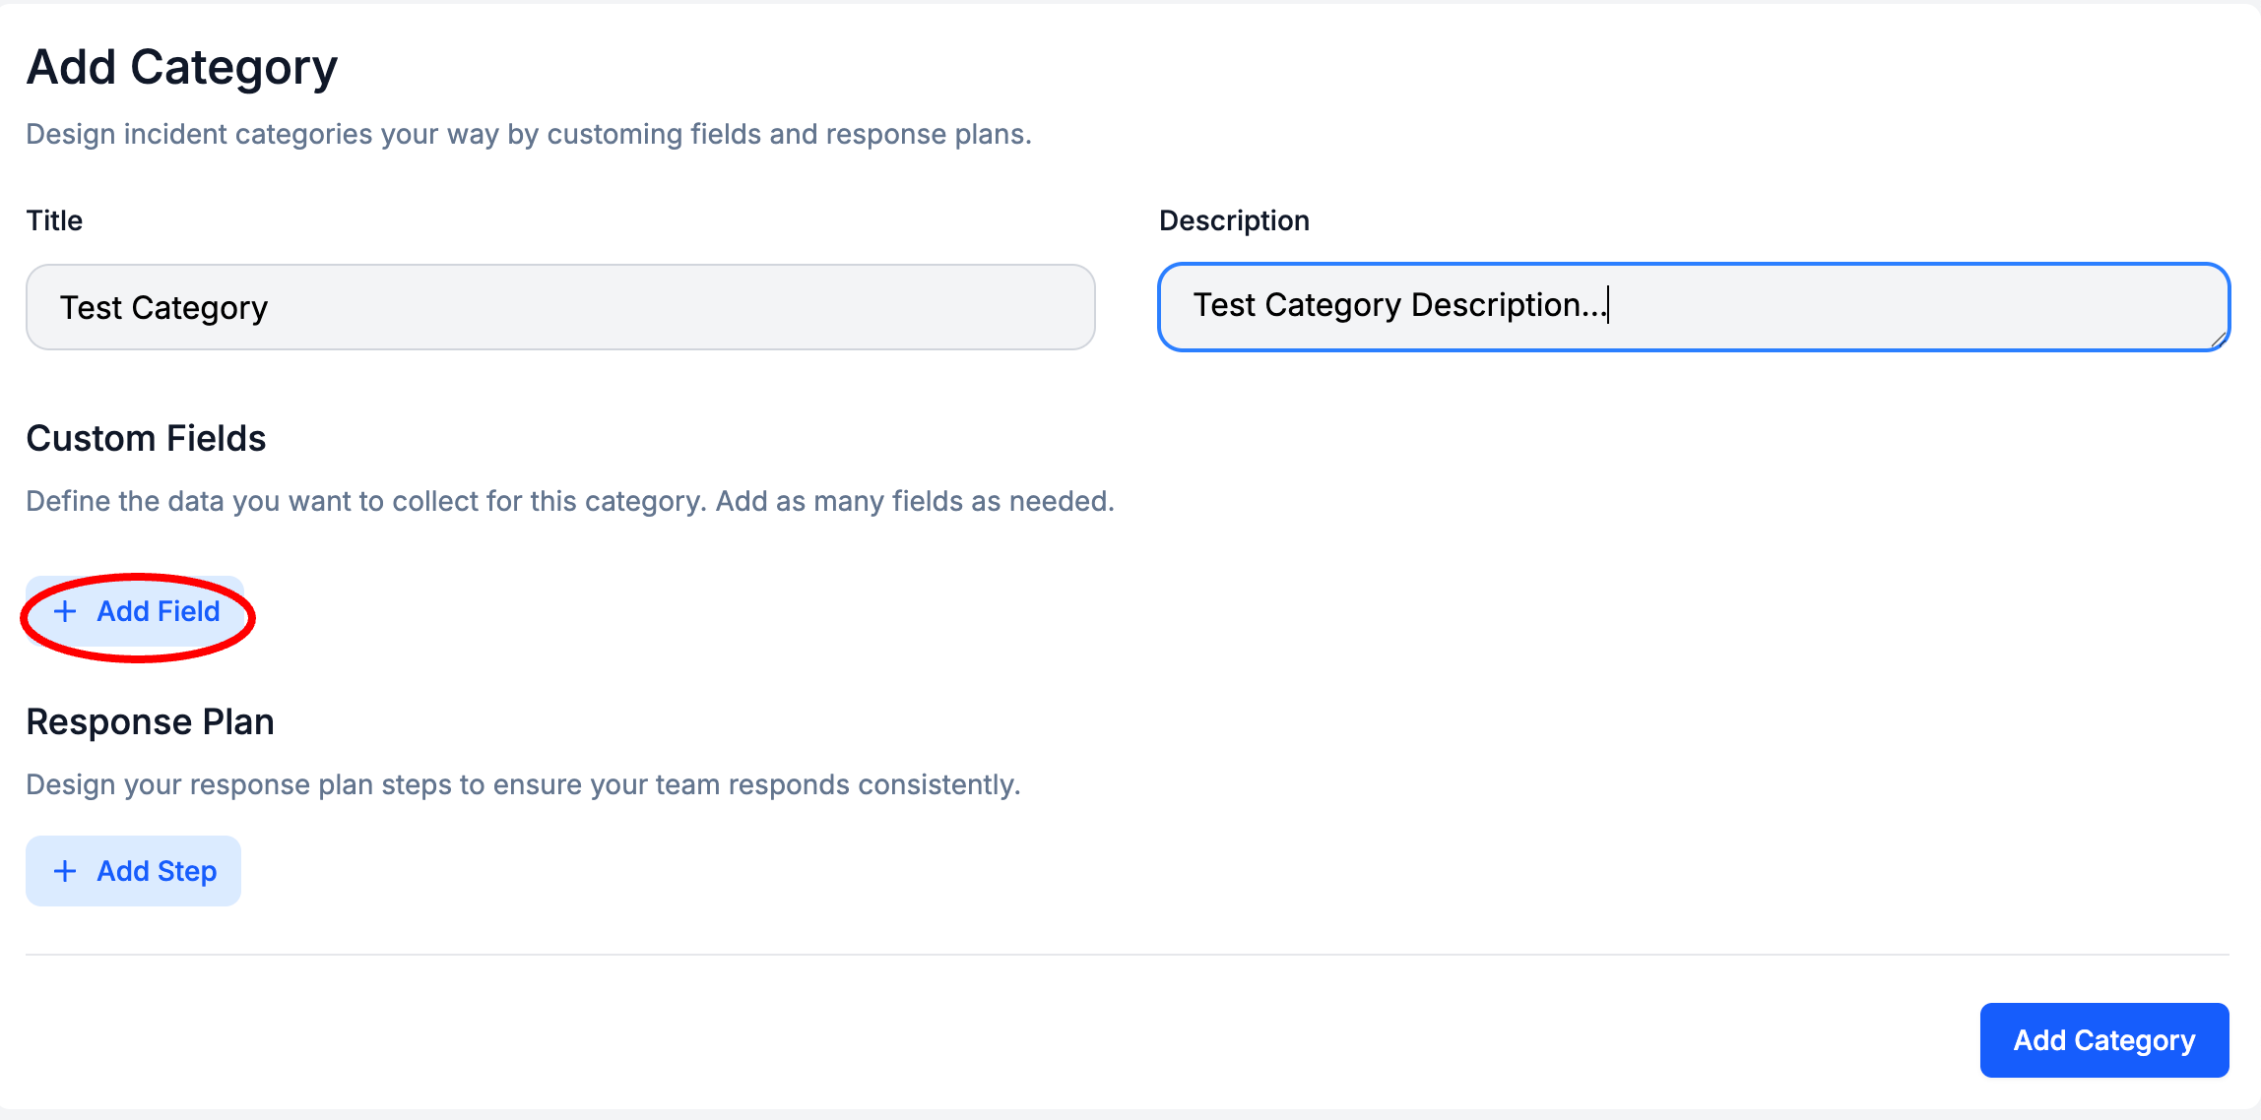Place cursor on 'Test Category' text in Title
Screen dimensions: 2261x1120
pyautogui.click(x=163, y=308)
